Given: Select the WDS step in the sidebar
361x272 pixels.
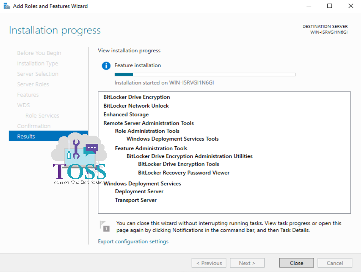Looking at the screenshot, I should point(23,105).
